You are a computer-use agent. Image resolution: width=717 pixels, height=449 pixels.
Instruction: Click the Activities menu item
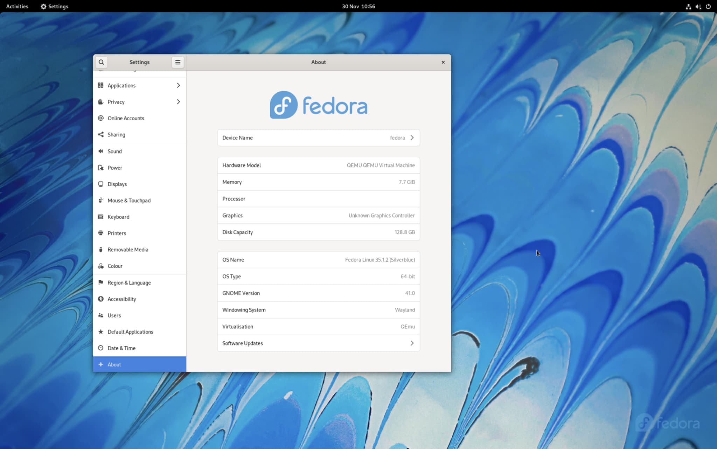[17, 6]
